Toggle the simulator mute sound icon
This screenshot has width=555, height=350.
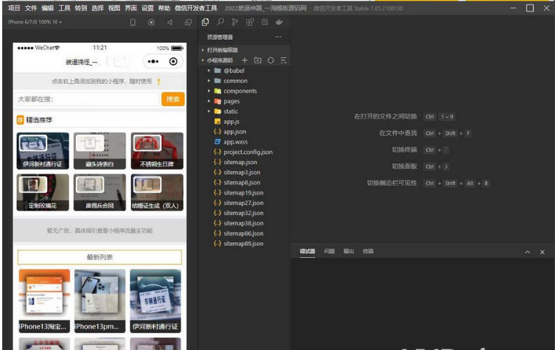[170, 22]
